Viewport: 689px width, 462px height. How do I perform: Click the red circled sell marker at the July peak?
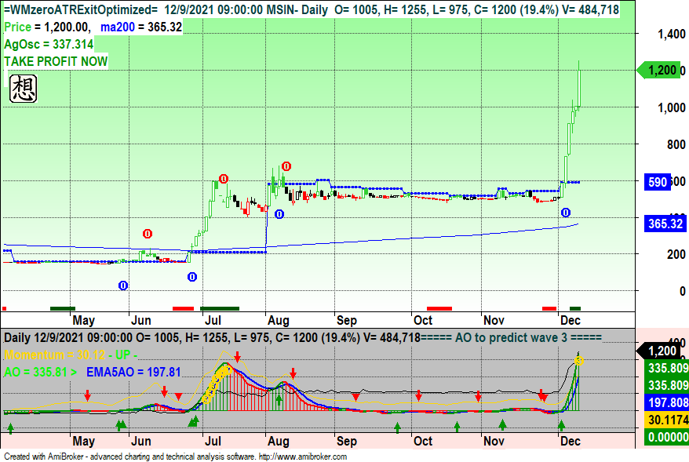pos(224,179)
